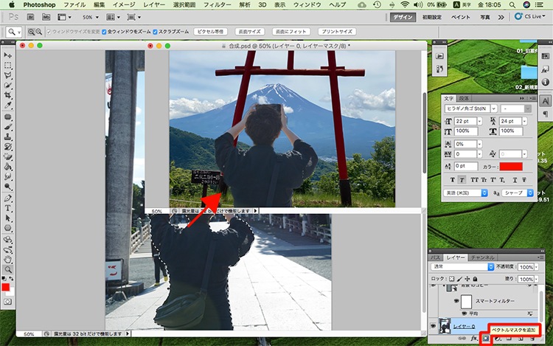Uncheck the 全ウィンドウをズーム checkbox
Screen dimensions: 553x346
pos(104,32)
